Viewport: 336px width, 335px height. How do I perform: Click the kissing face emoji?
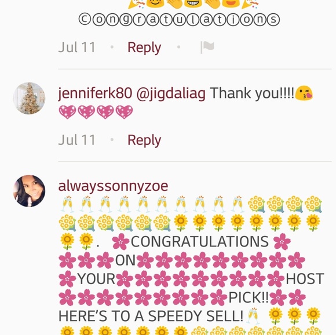(304, 93)
